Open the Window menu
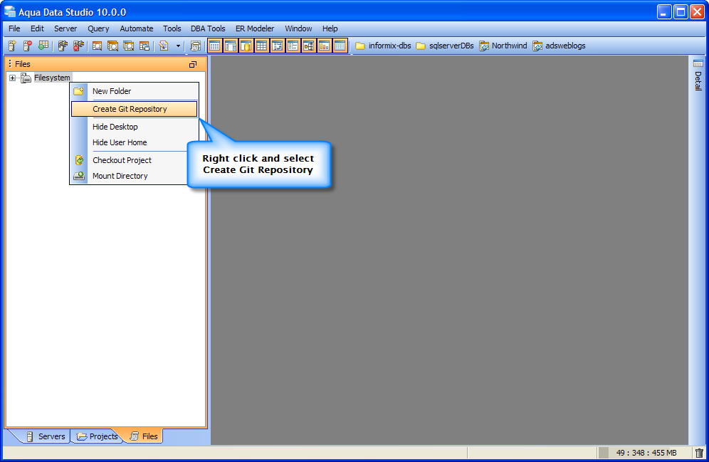Image resolution: width=709 pixels, height=462 pixels. tap(298, 28)
